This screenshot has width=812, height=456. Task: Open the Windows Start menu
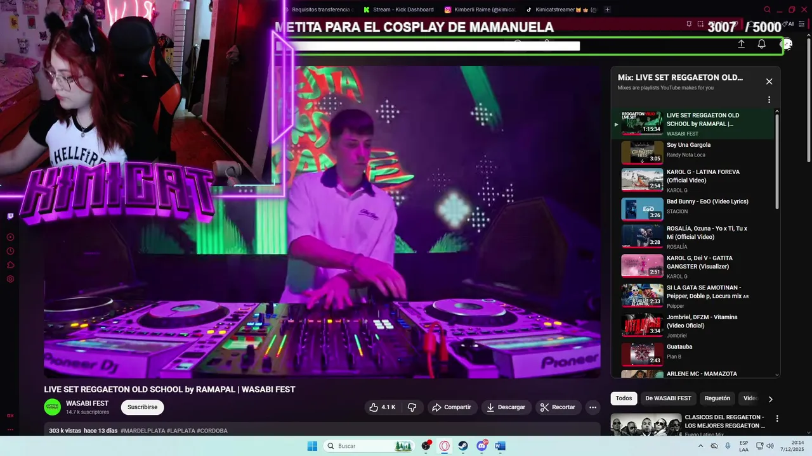(312, 446)
